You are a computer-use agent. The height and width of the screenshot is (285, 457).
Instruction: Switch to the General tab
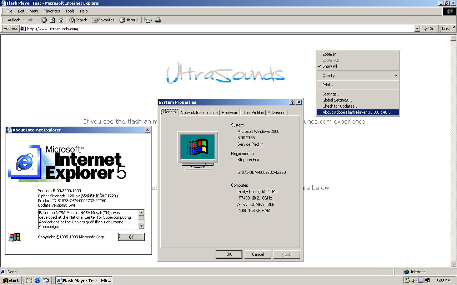click(170, 112)
